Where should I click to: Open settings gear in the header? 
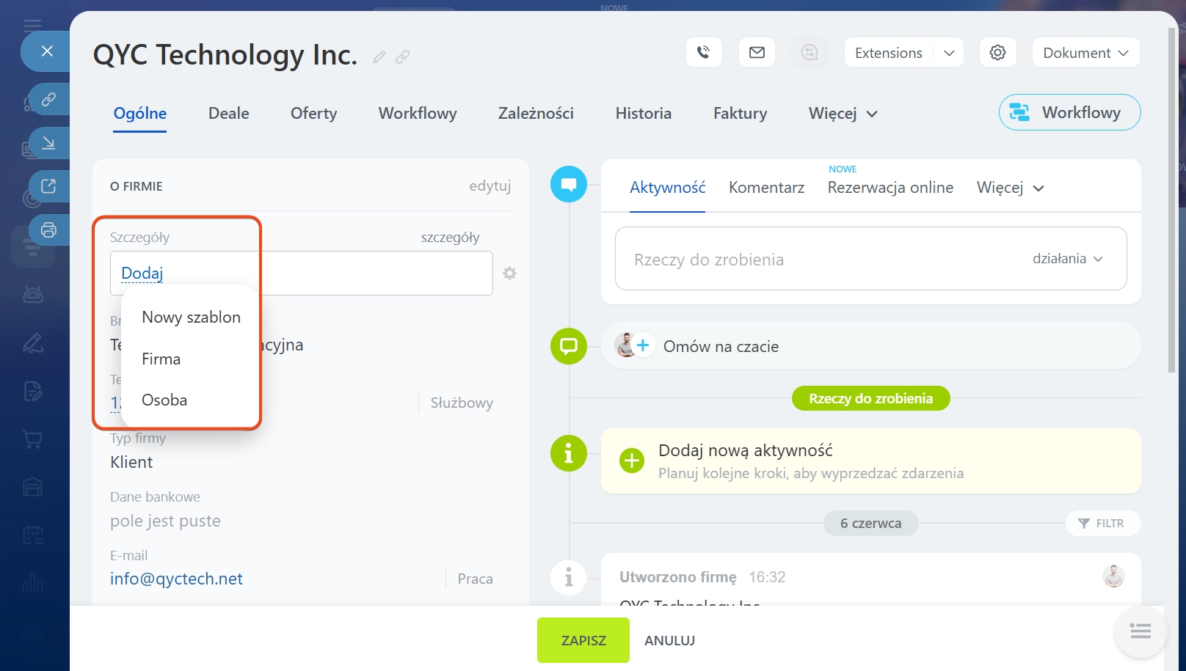point(997,52)
